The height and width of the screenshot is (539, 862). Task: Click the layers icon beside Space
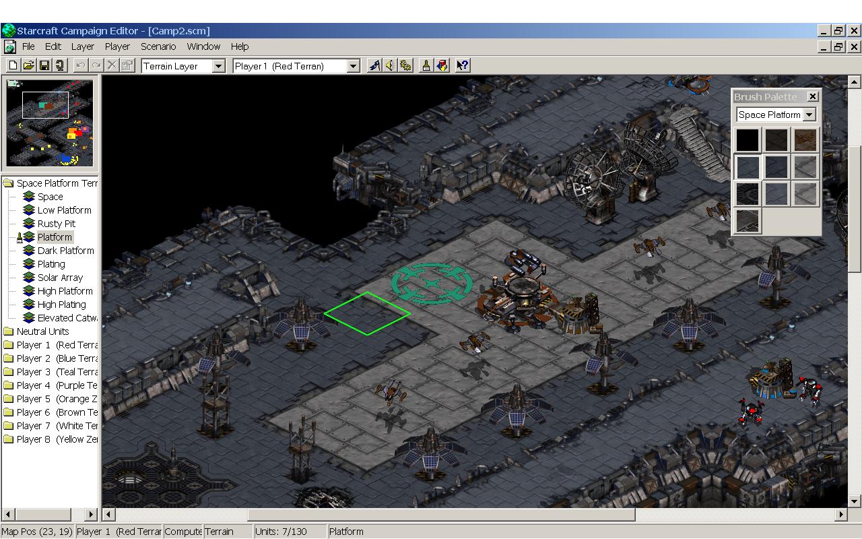point(28,197)
